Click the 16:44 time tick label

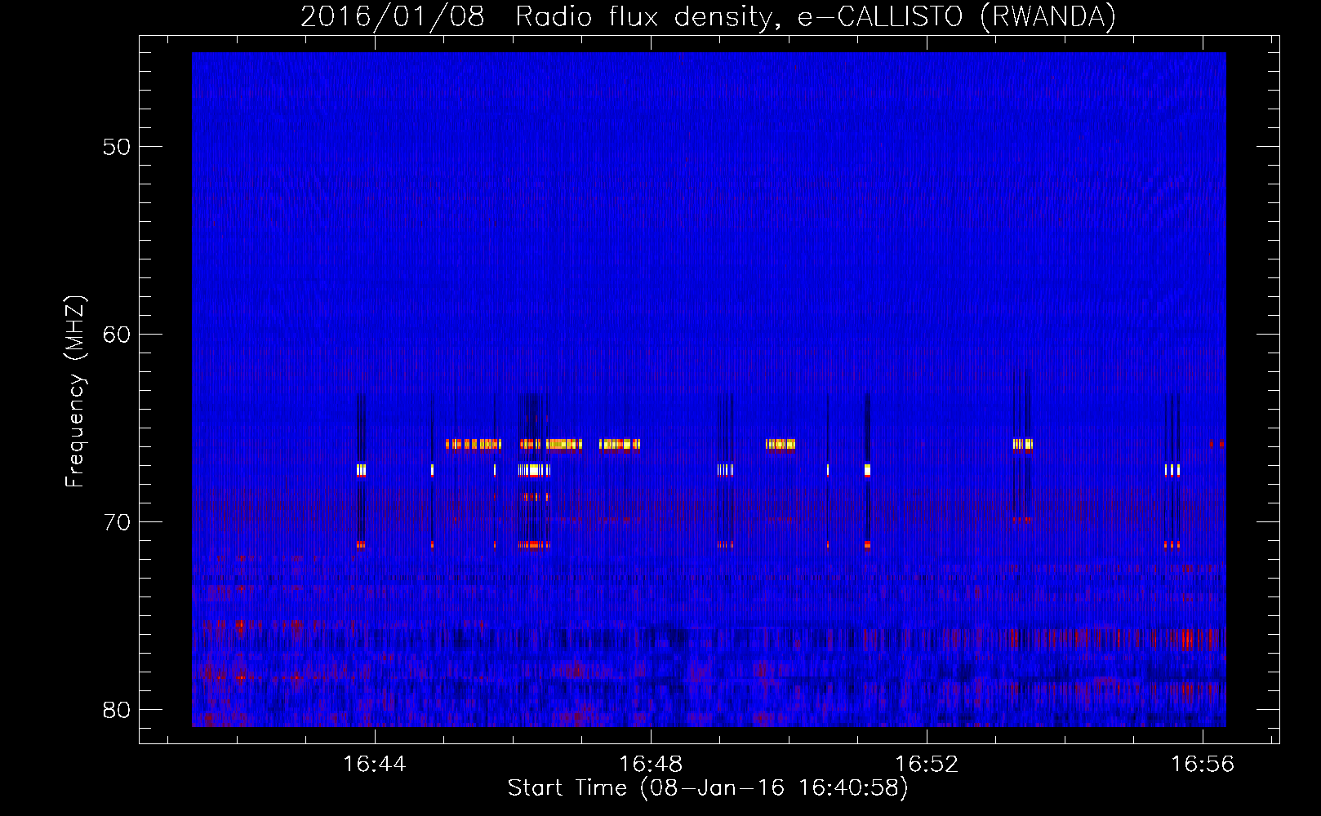[375, 765]
